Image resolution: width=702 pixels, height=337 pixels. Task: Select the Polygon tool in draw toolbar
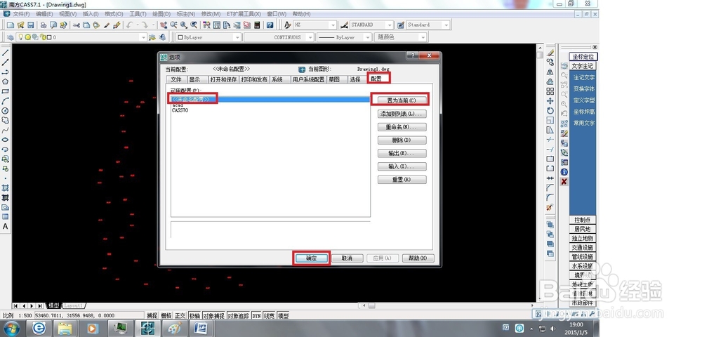pos(6,81)
